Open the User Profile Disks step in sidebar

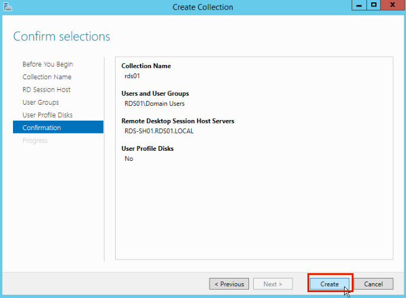[47, 115]
